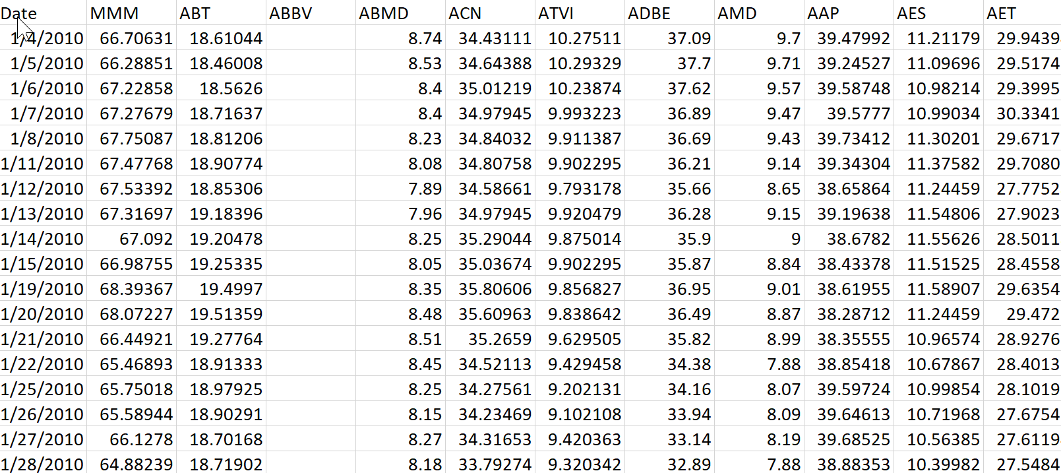Select the AMD column header cell
This screenshot has height=473, width=1061.
click(759, 13)
